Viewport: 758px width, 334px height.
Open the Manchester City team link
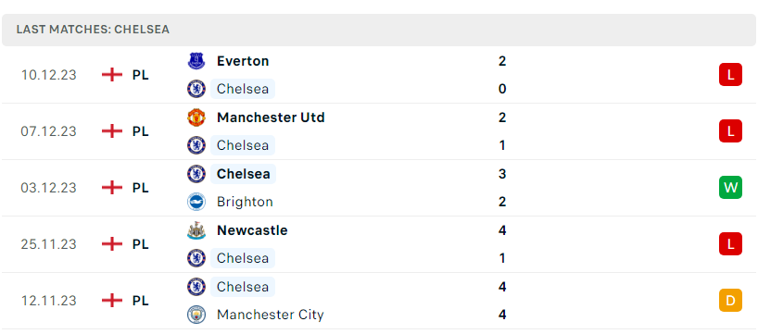[x=271, y=315]
